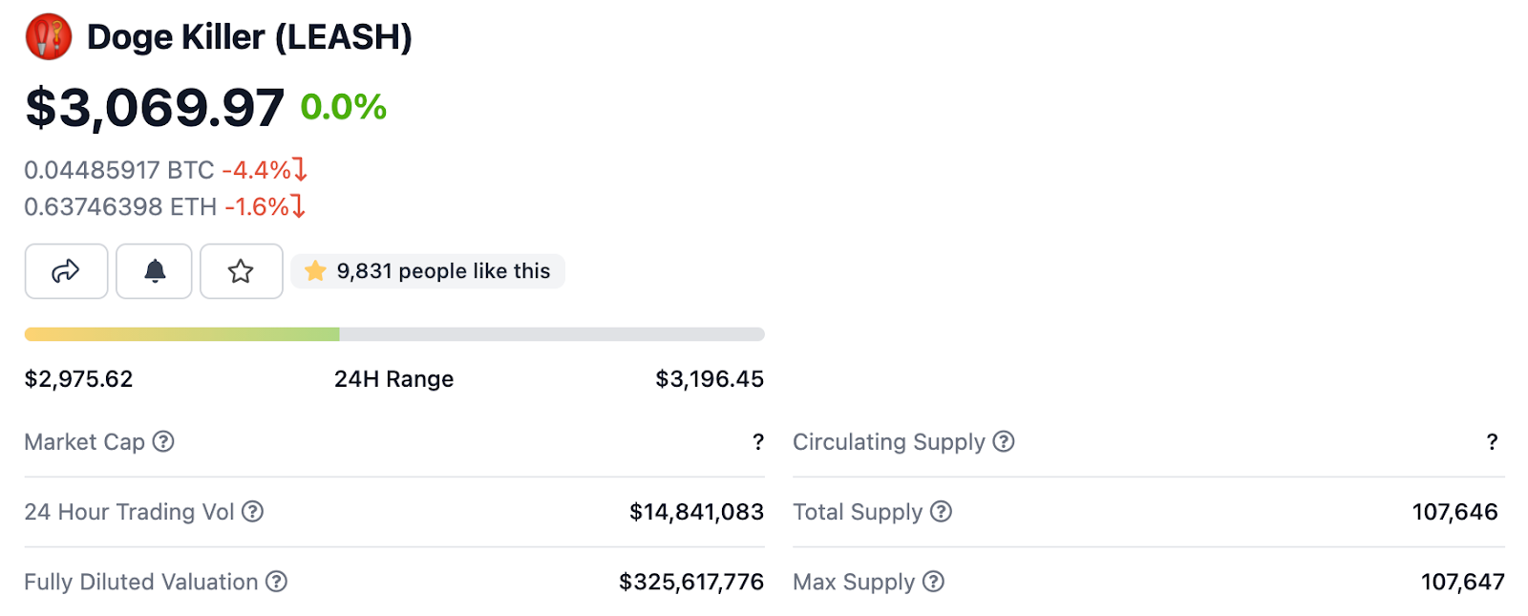Click the 24H Range progress bar
Screen dimensions: 1528x616
tap(394, 334)
